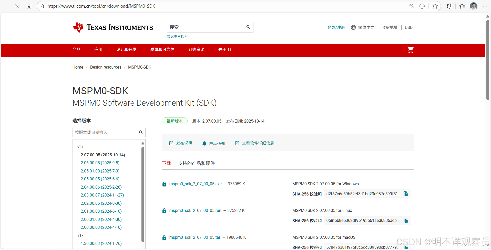Click the page vertical scrollbar thumb
This screenshot has width=491, height=250.
(488, 60)
